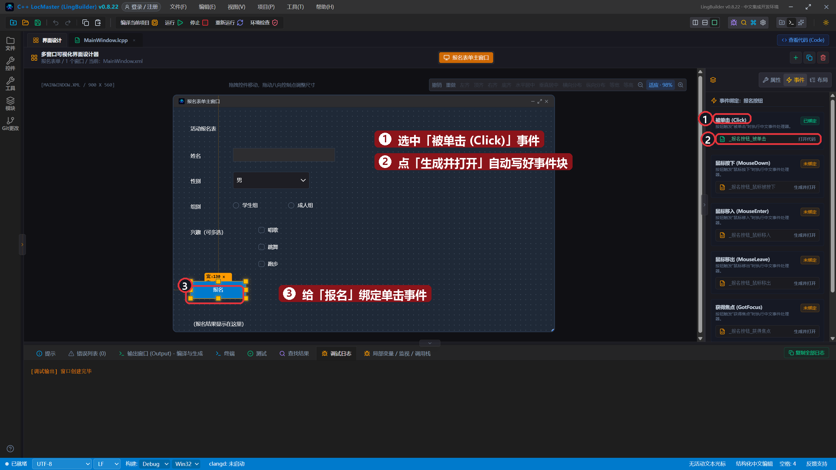The height and width of the screenshot is (470, 836).
Task: Check the 唱歌 checkbox
Action: pos(262,230)
